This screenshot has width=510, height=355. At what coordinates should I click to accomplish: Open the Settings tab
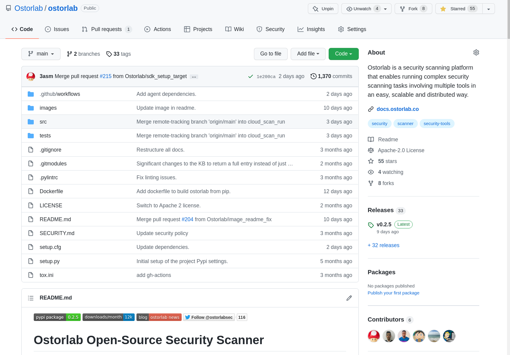(x=352, y=29)
